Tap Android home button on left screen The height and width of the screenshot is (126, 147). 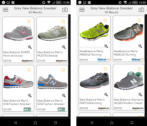pyautogui.click(x=35, y=123)
